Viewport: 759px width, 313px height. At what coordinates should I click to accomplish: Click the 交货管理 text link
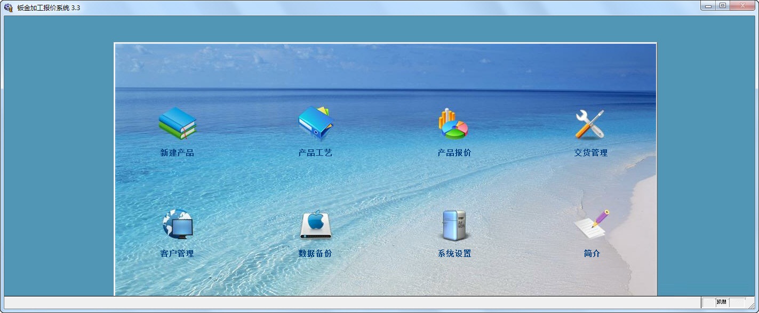coord(592,152)
